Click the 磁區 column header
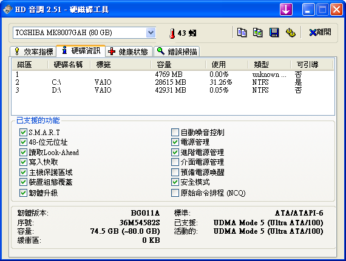The image size is (346, 261). pos(30,65)
